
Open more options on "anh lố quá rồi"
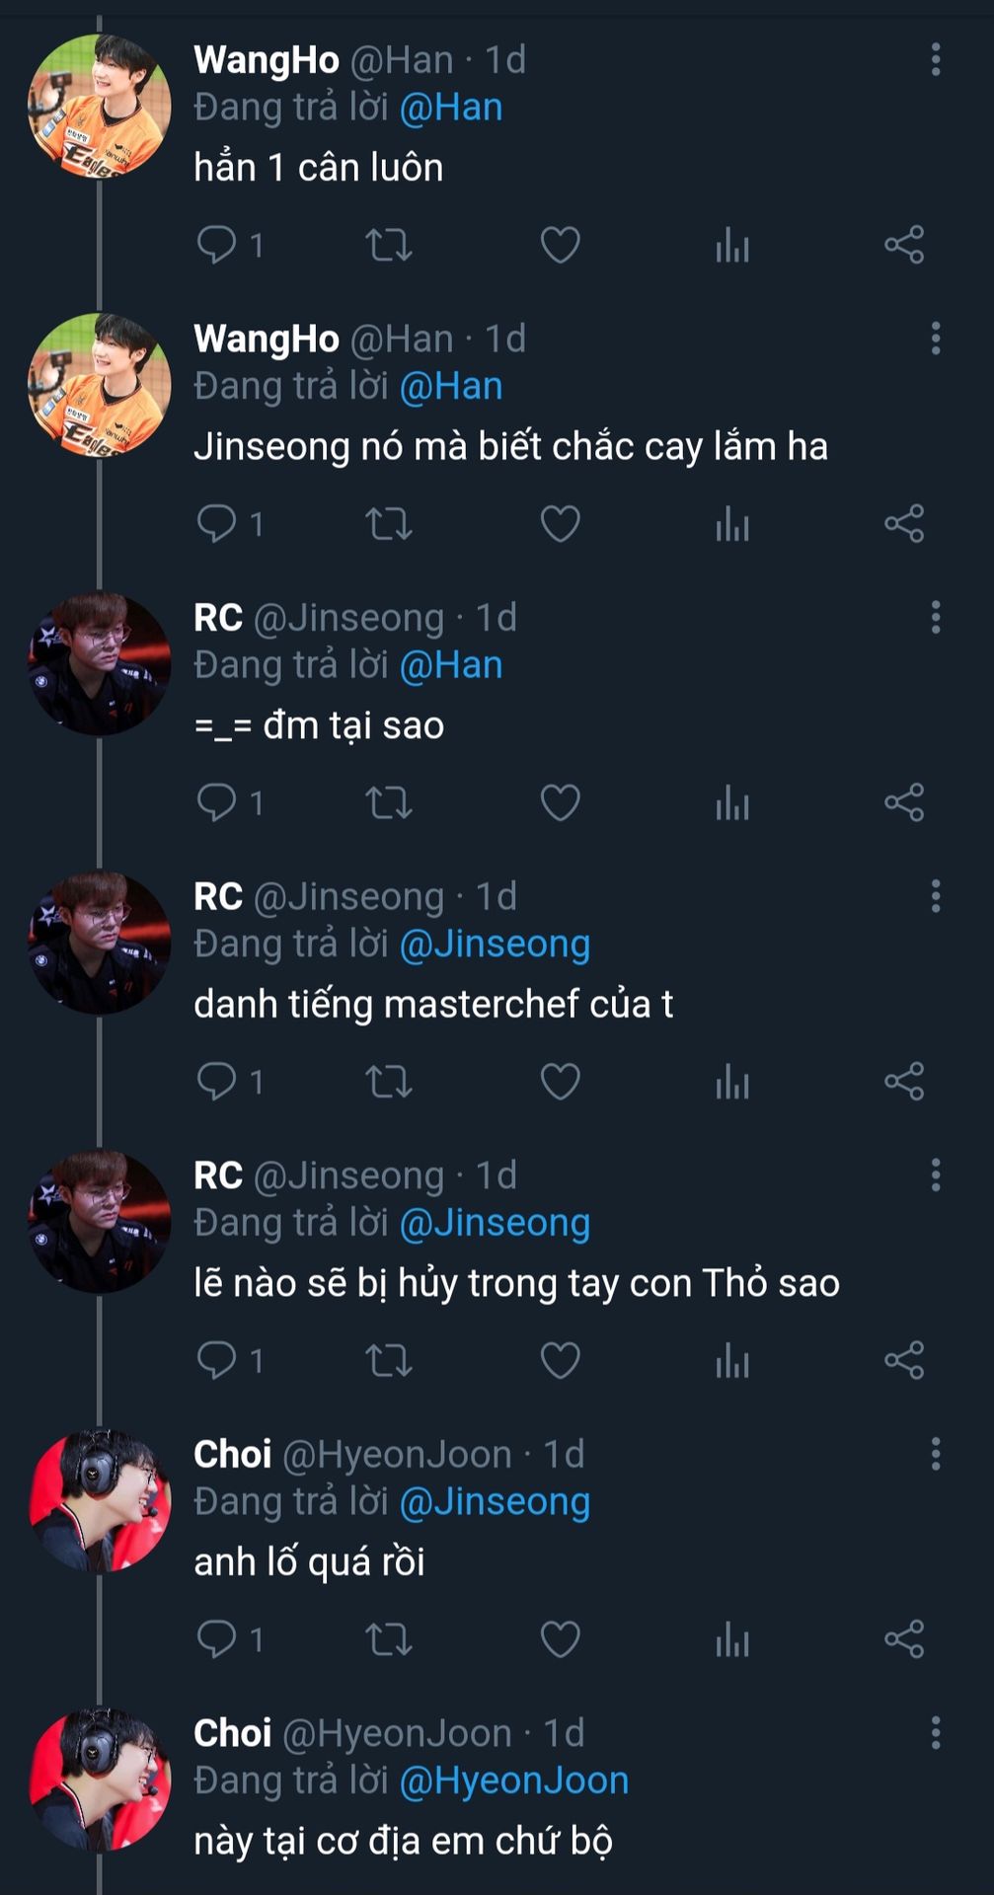pos(936,1454)
